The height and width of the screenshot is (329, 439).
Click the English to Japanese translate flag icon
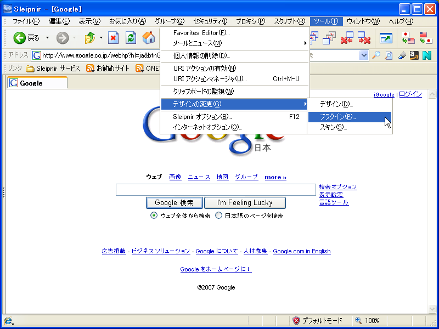point(426,38)
